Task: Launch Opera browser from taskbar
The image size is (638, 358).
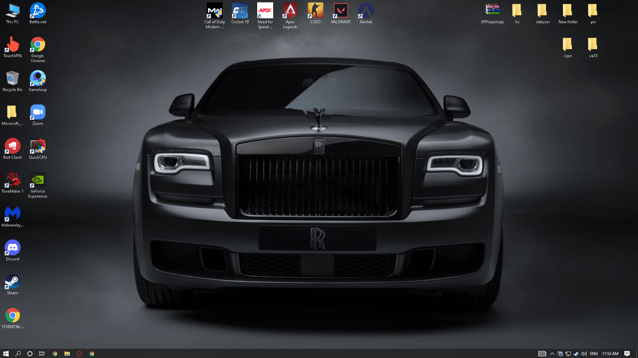Action: click(79, 353)
